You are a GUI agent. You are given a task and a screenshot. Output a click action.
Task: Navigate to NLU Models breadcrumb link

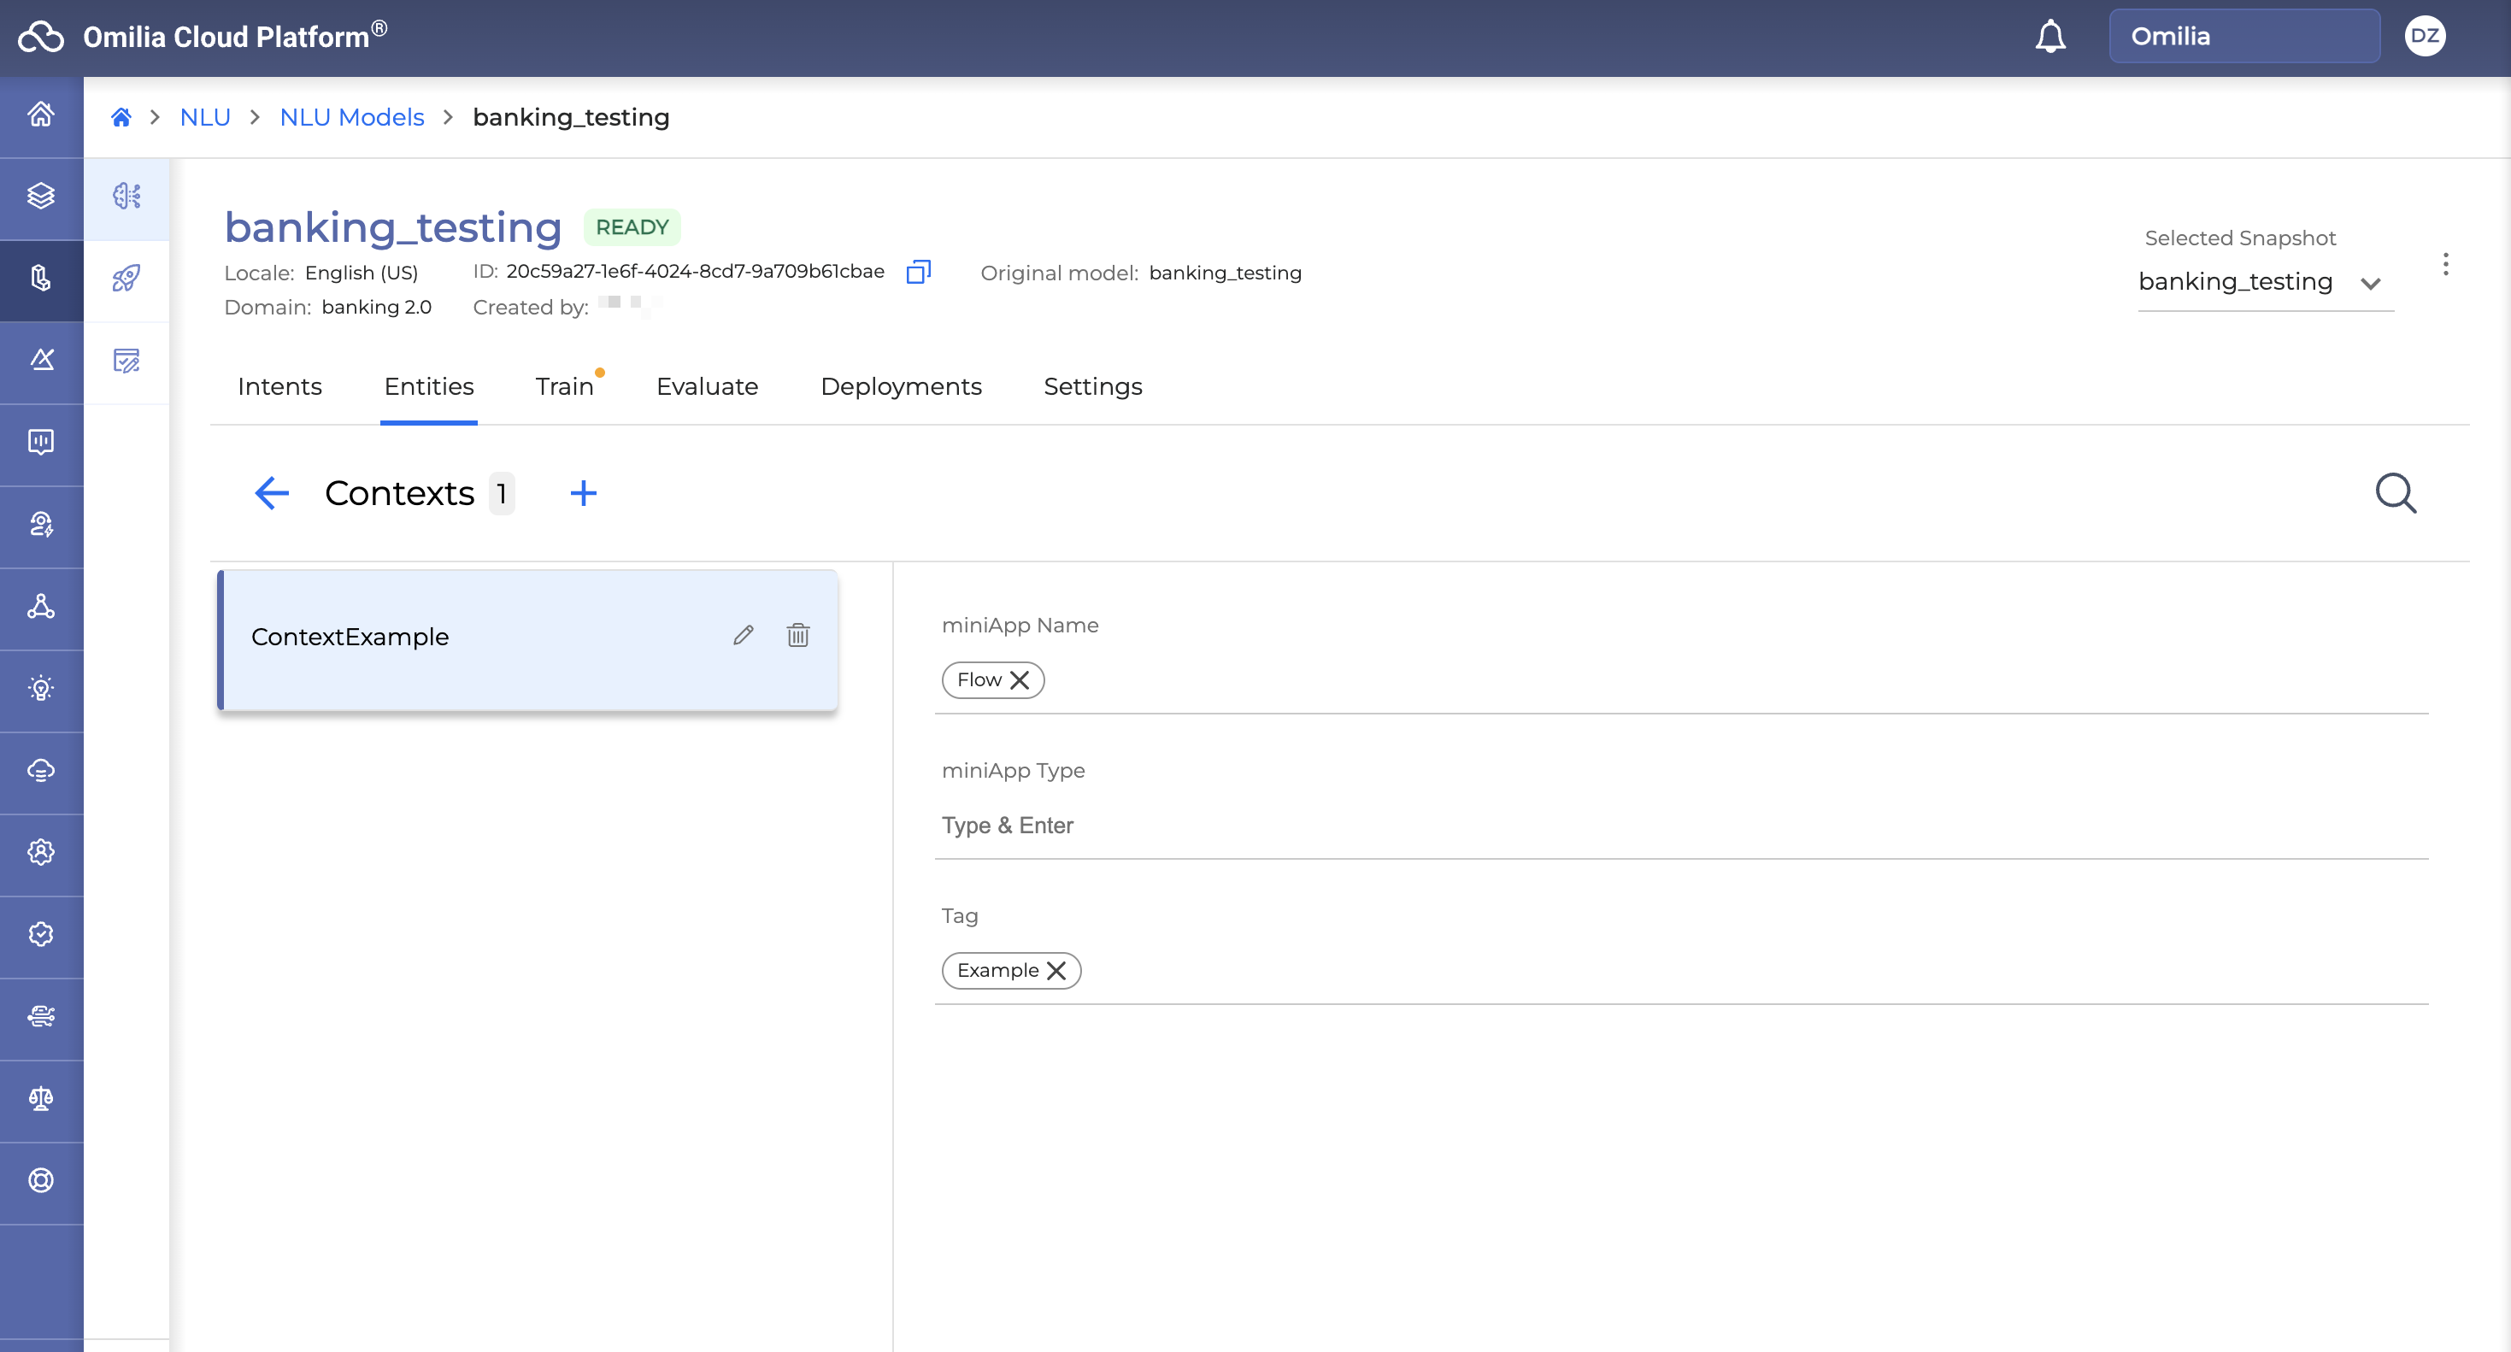pos(352,118)
